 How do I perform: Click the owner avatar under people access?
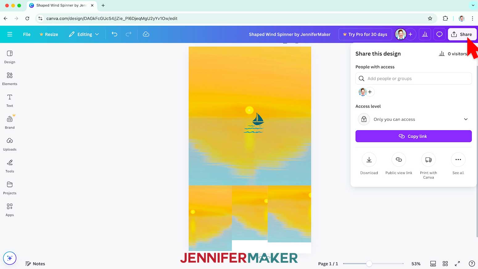[362, 92]
